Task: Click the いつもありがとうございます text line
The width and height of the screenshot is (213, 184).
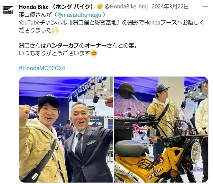Action: (55, 53)
